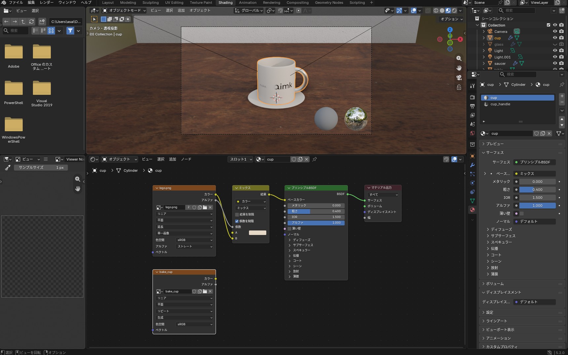Switch to the Compositing workspace tab

click(298, 3)
